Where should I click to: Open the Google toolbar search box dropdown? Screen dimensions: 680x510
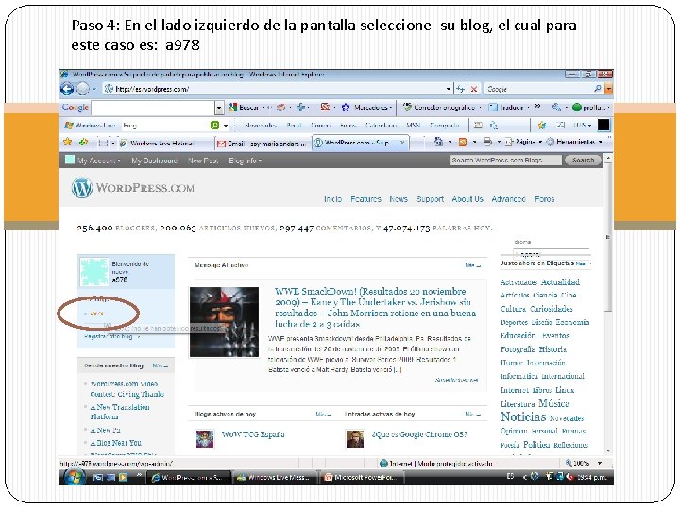tap(219, 108)
